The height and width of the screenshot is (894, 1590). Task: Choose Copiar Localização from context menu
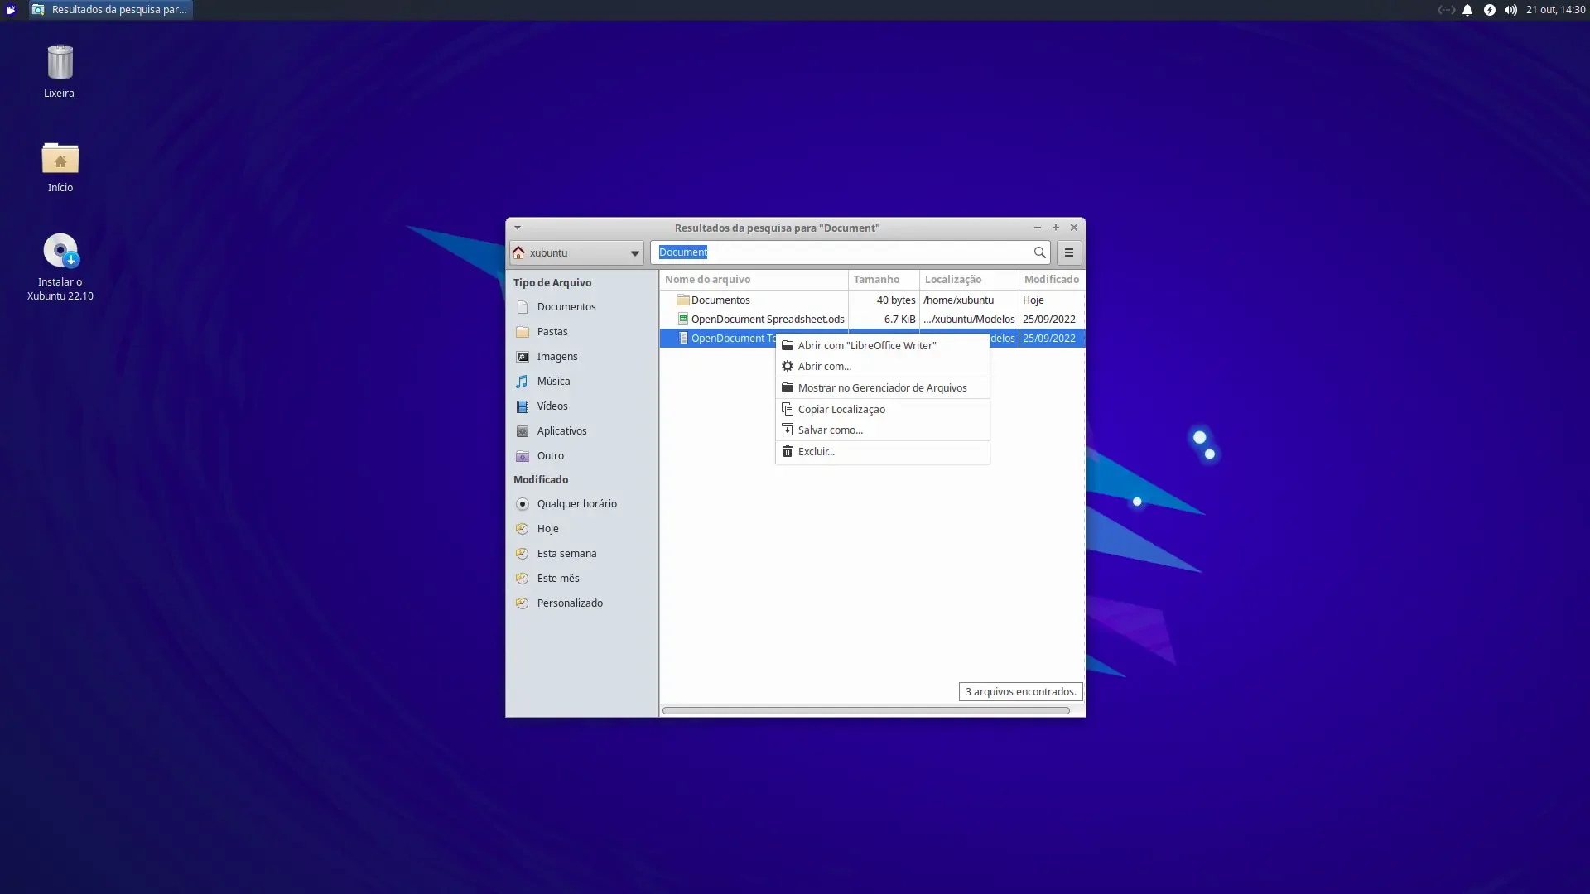point(882,409)
